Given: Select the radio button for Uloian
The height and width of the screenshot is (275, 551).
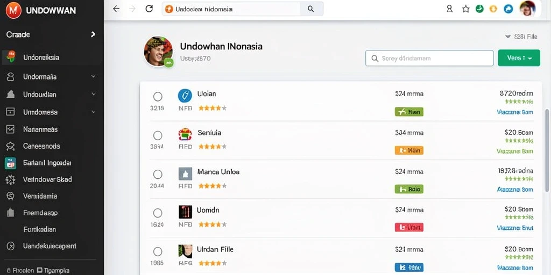Looking at the screenshot, I should [158, 97].
